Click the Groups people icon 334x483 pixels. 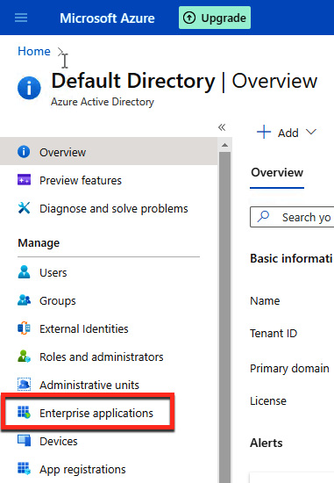click(24, 300)
